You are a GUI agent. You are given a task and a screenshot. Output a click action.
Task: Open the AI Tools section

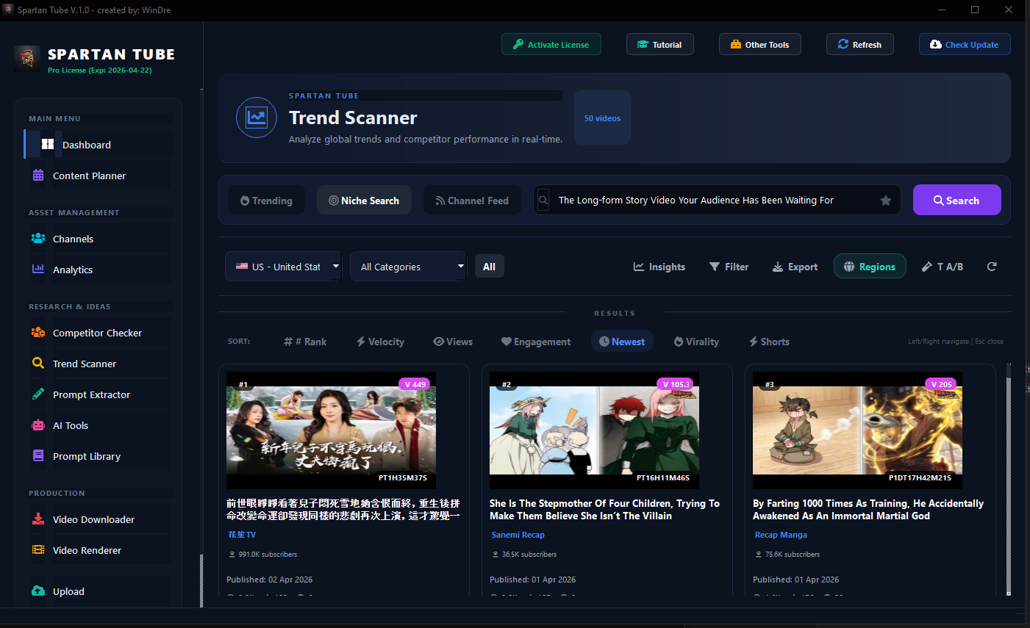[70, 425]
